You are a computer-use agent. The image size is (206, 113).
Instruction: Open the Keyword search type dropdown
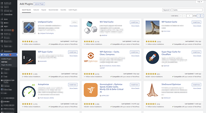tap(167, 10)
